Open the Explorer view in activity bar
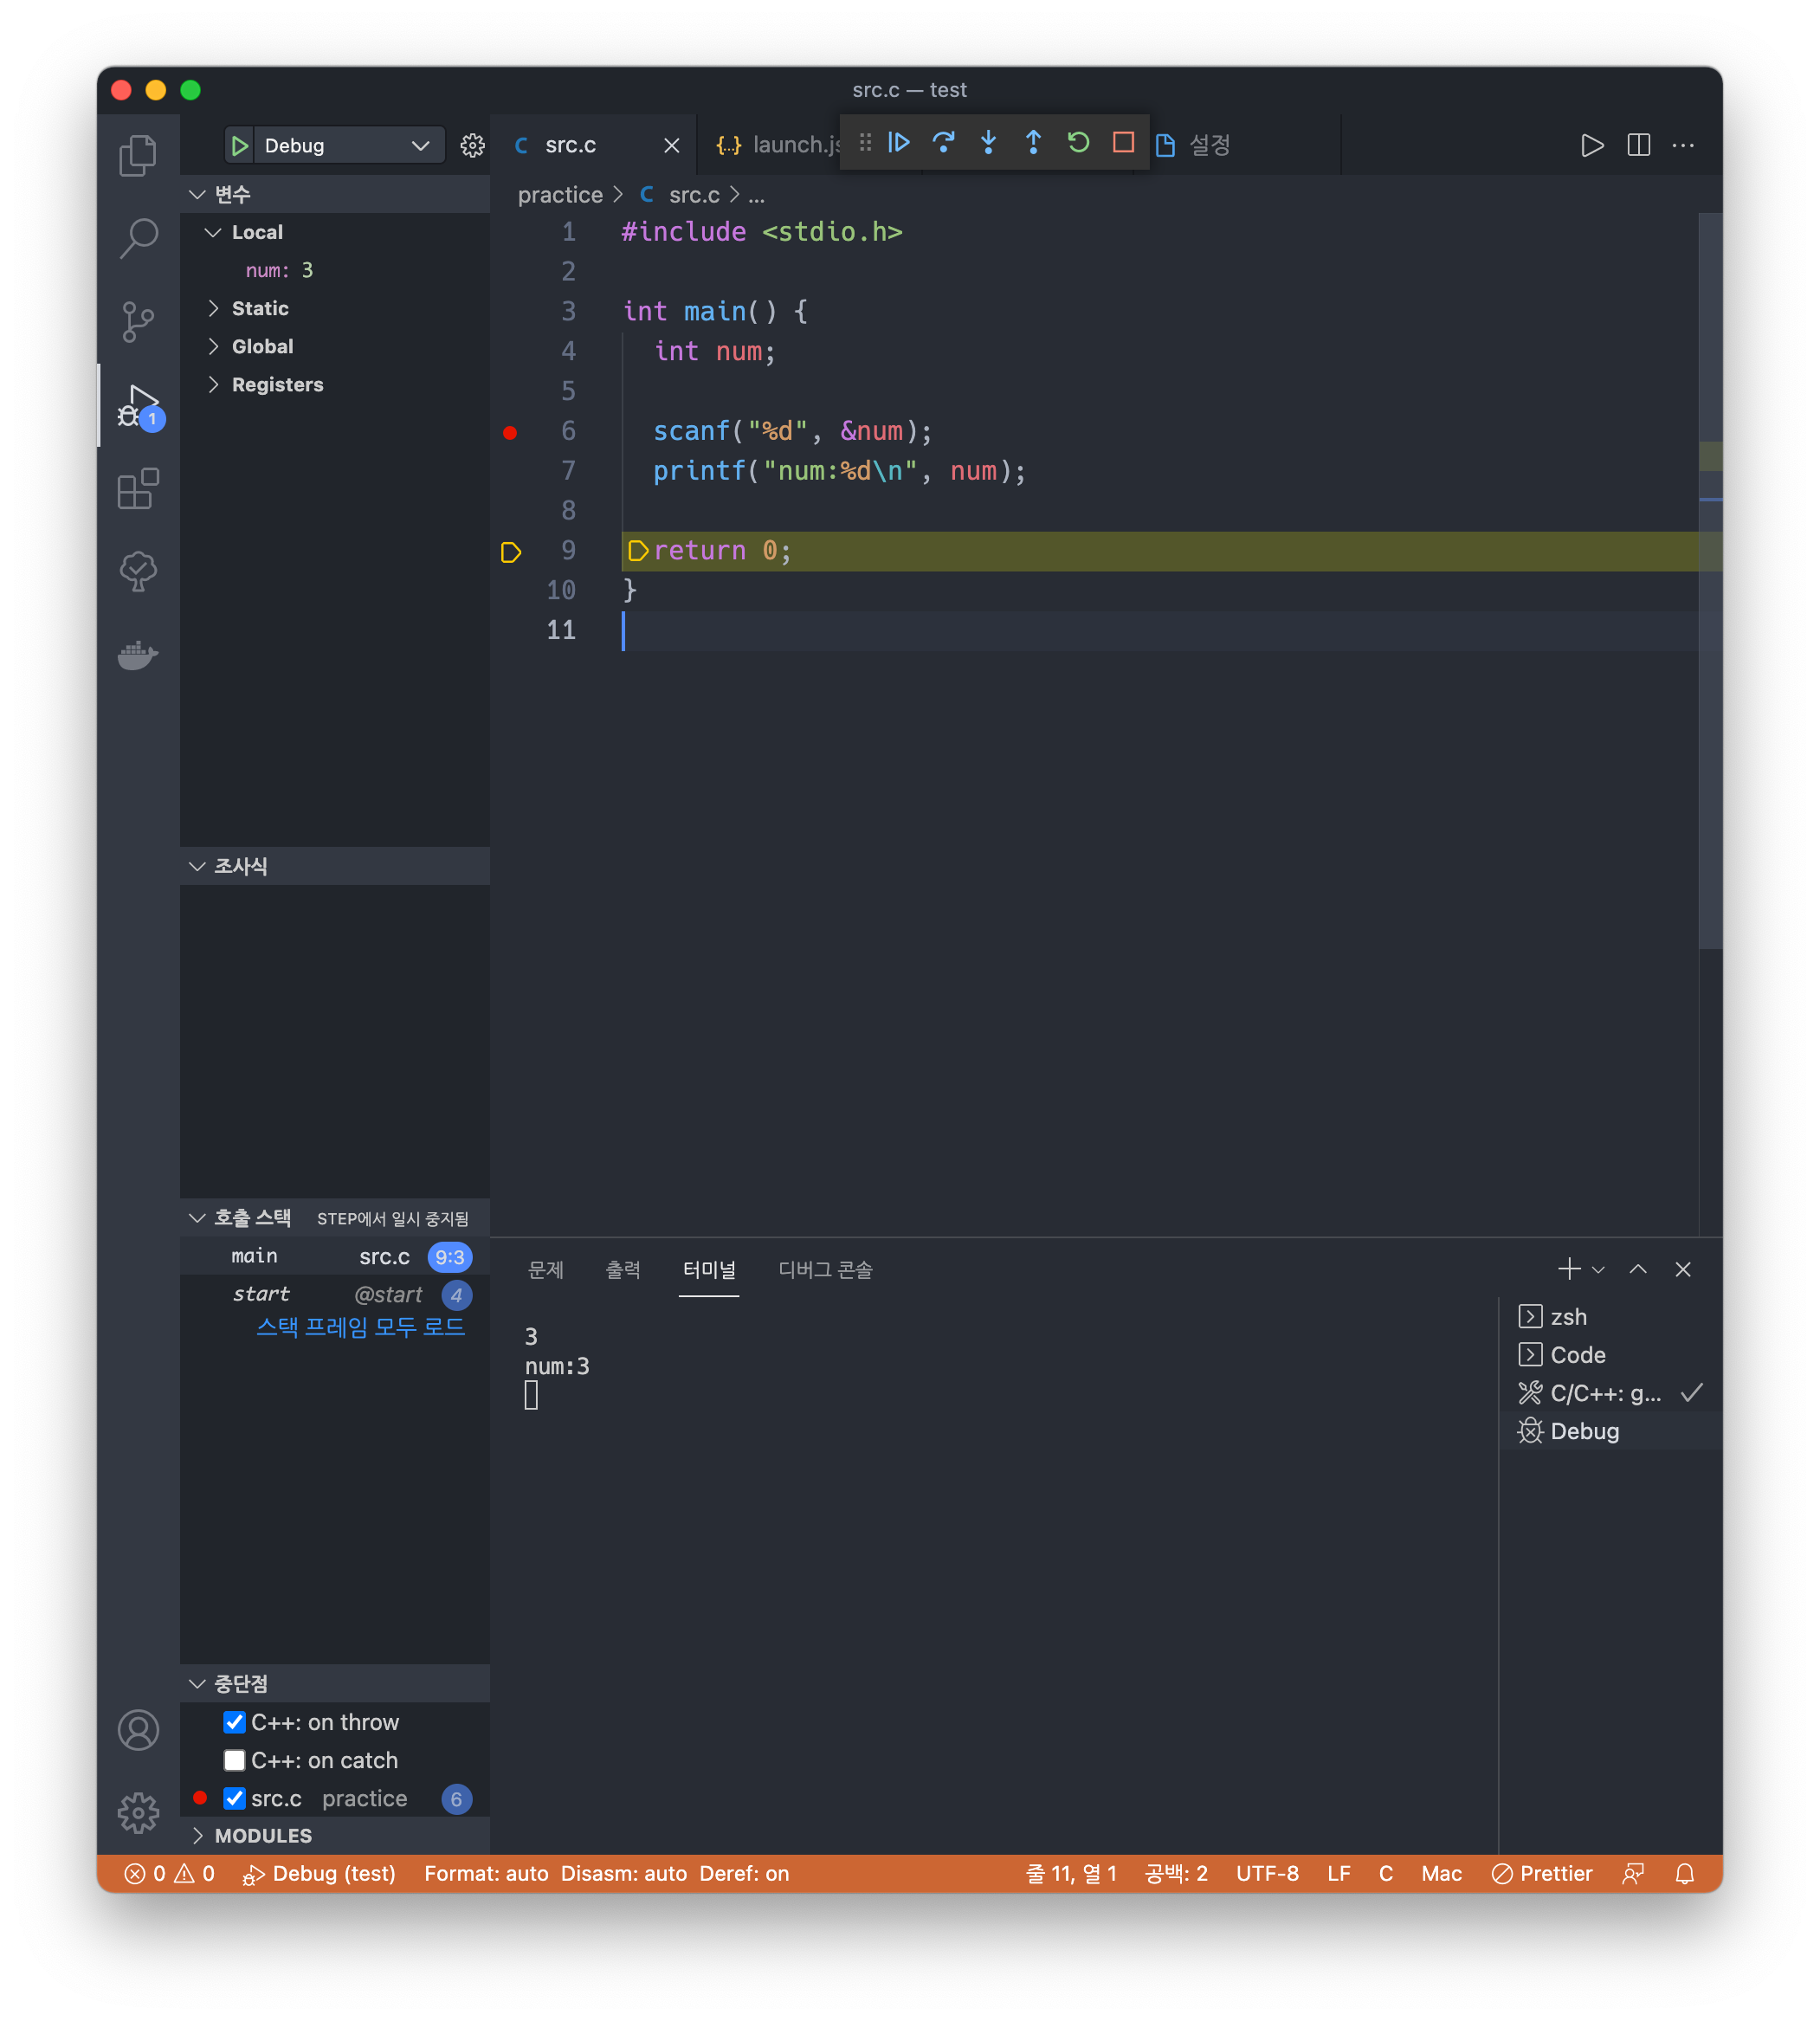Viewport: 1820px width, 2021px height. (x=138, y=155)
